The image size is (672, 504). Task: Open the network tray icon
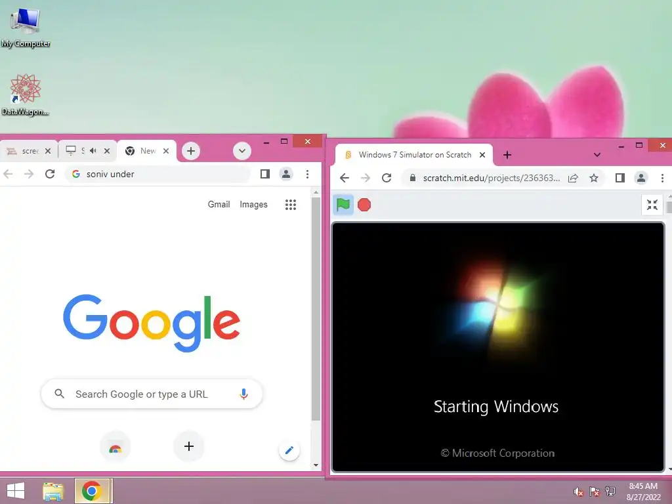[x=610, y=492]
